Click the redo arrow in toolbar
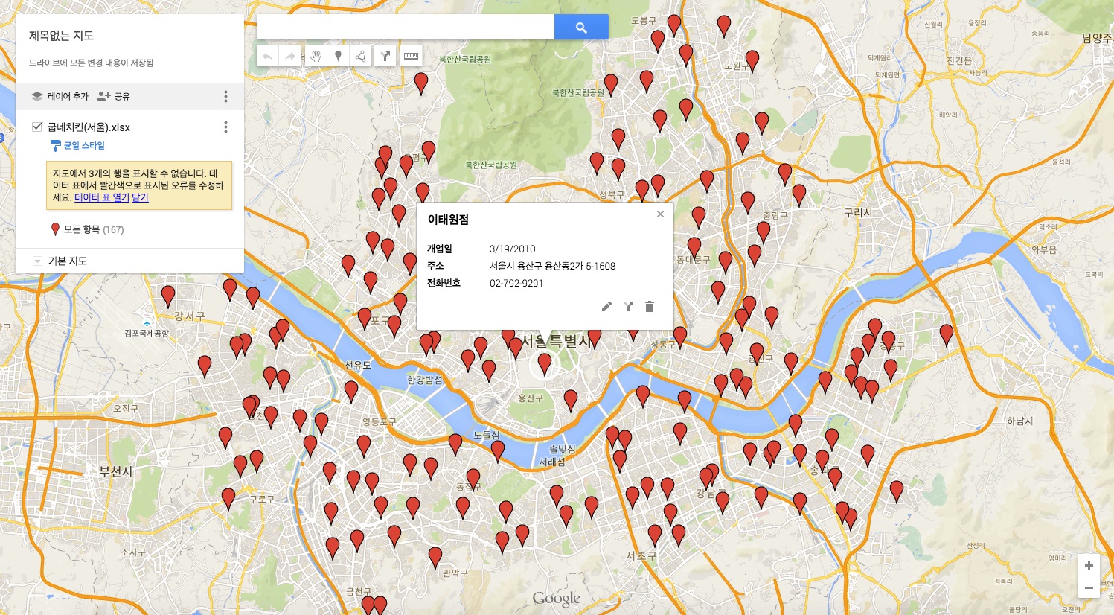Screen dimensions: 1114x615 click(290, 56)
